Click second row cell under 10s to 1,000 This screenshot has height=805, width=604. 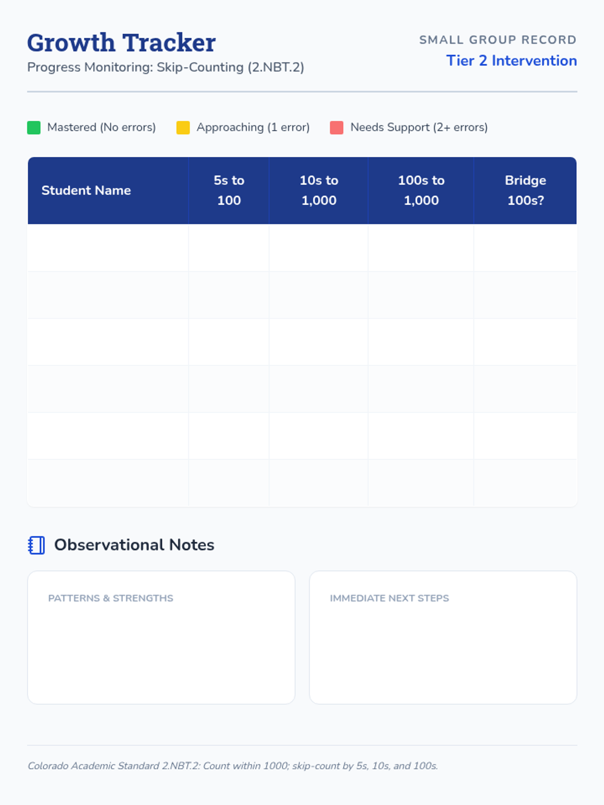(319, 295)
